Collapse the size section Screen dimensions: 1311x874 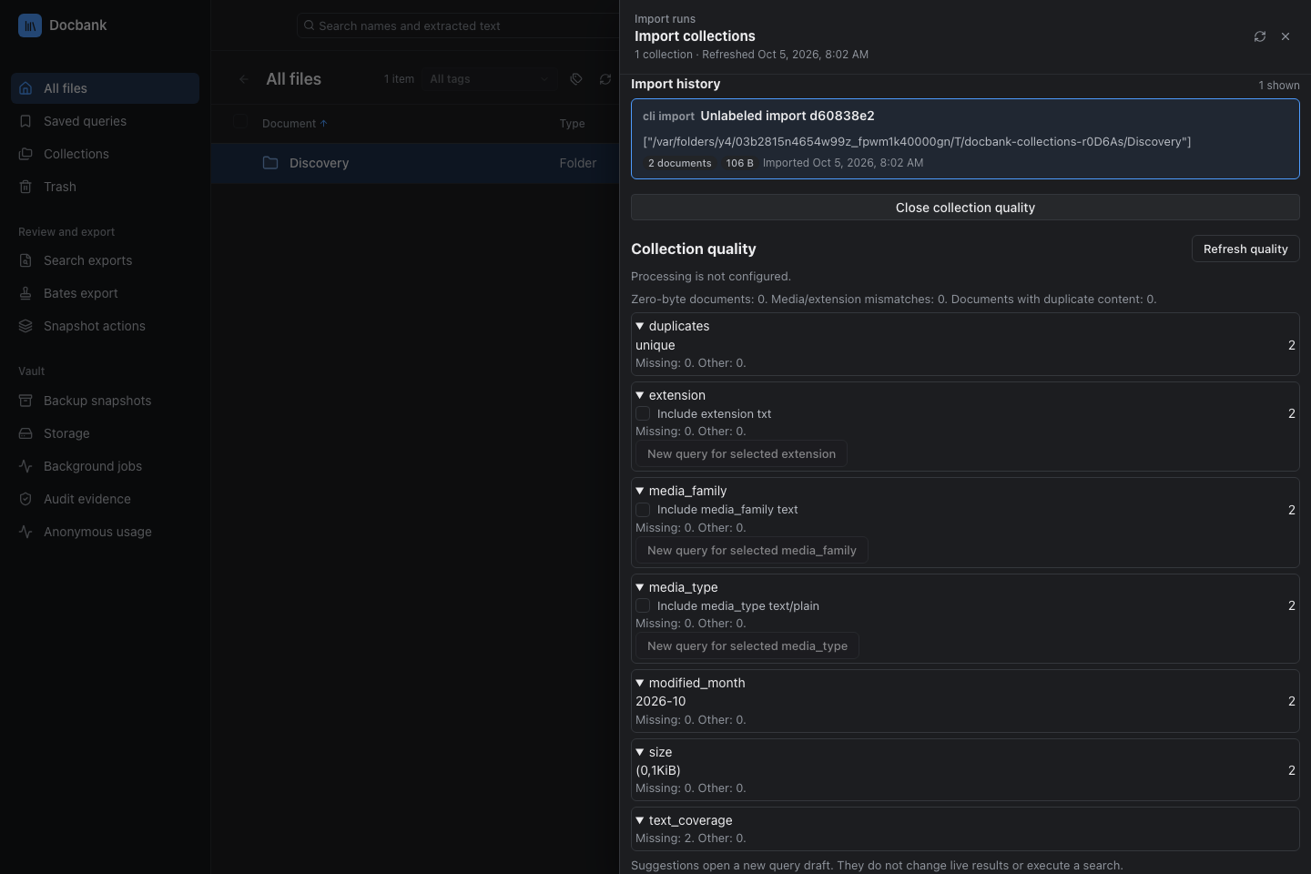(x=640, y=752)
